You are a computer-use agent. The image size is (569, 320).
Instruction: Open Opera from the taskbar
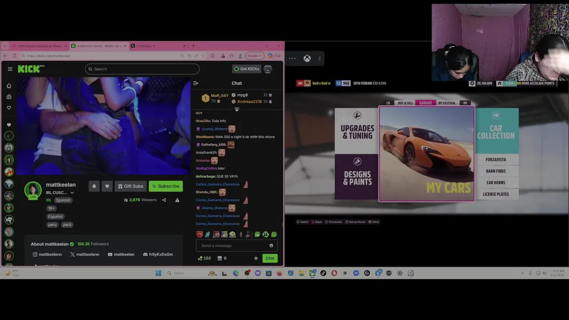[x=334, y=273]
